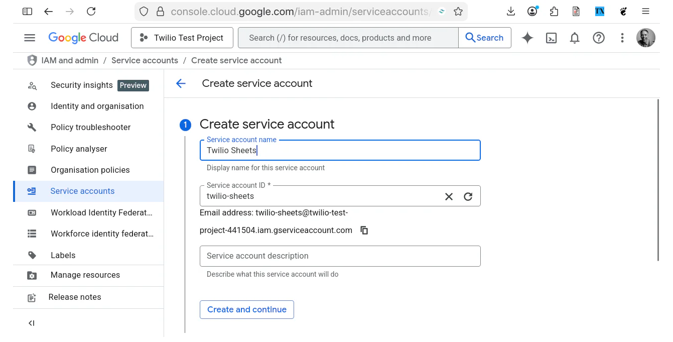Click the Create and continue button
The width and height of the screenshot is (673, 342).
click(246, 309)
